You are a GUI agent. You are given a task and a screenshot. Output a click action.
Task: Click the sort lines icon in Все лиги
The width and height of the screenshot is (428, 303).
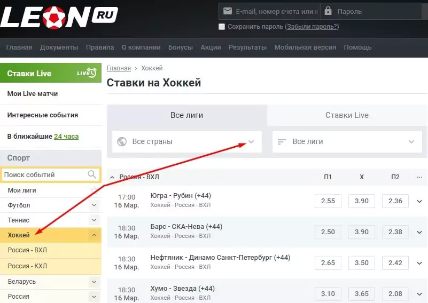282,142
